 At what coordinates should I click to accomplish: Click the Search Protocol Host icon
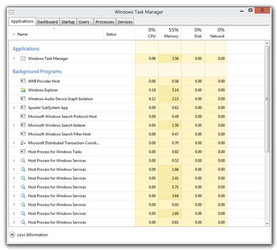coord(23,116)
